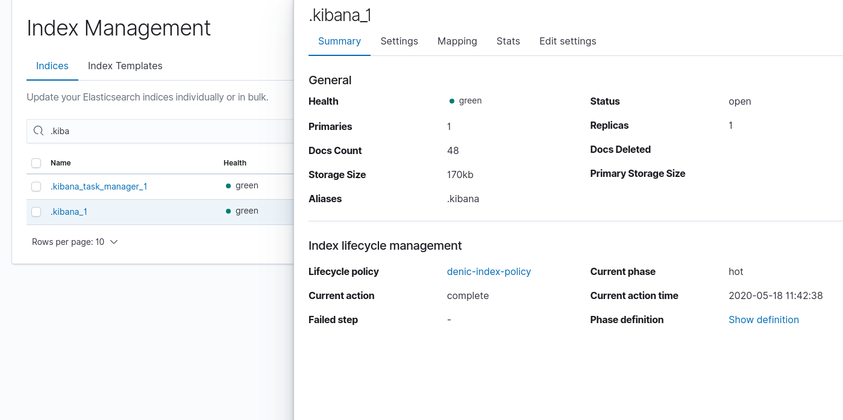Open the Rows per page dropdown
This screenshot has width=843, height=420.
[75, 242]
